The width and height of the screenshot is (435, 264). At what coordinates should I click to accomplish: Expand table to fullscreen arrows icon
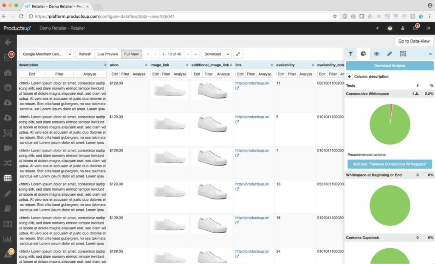[x=238, y=54]
